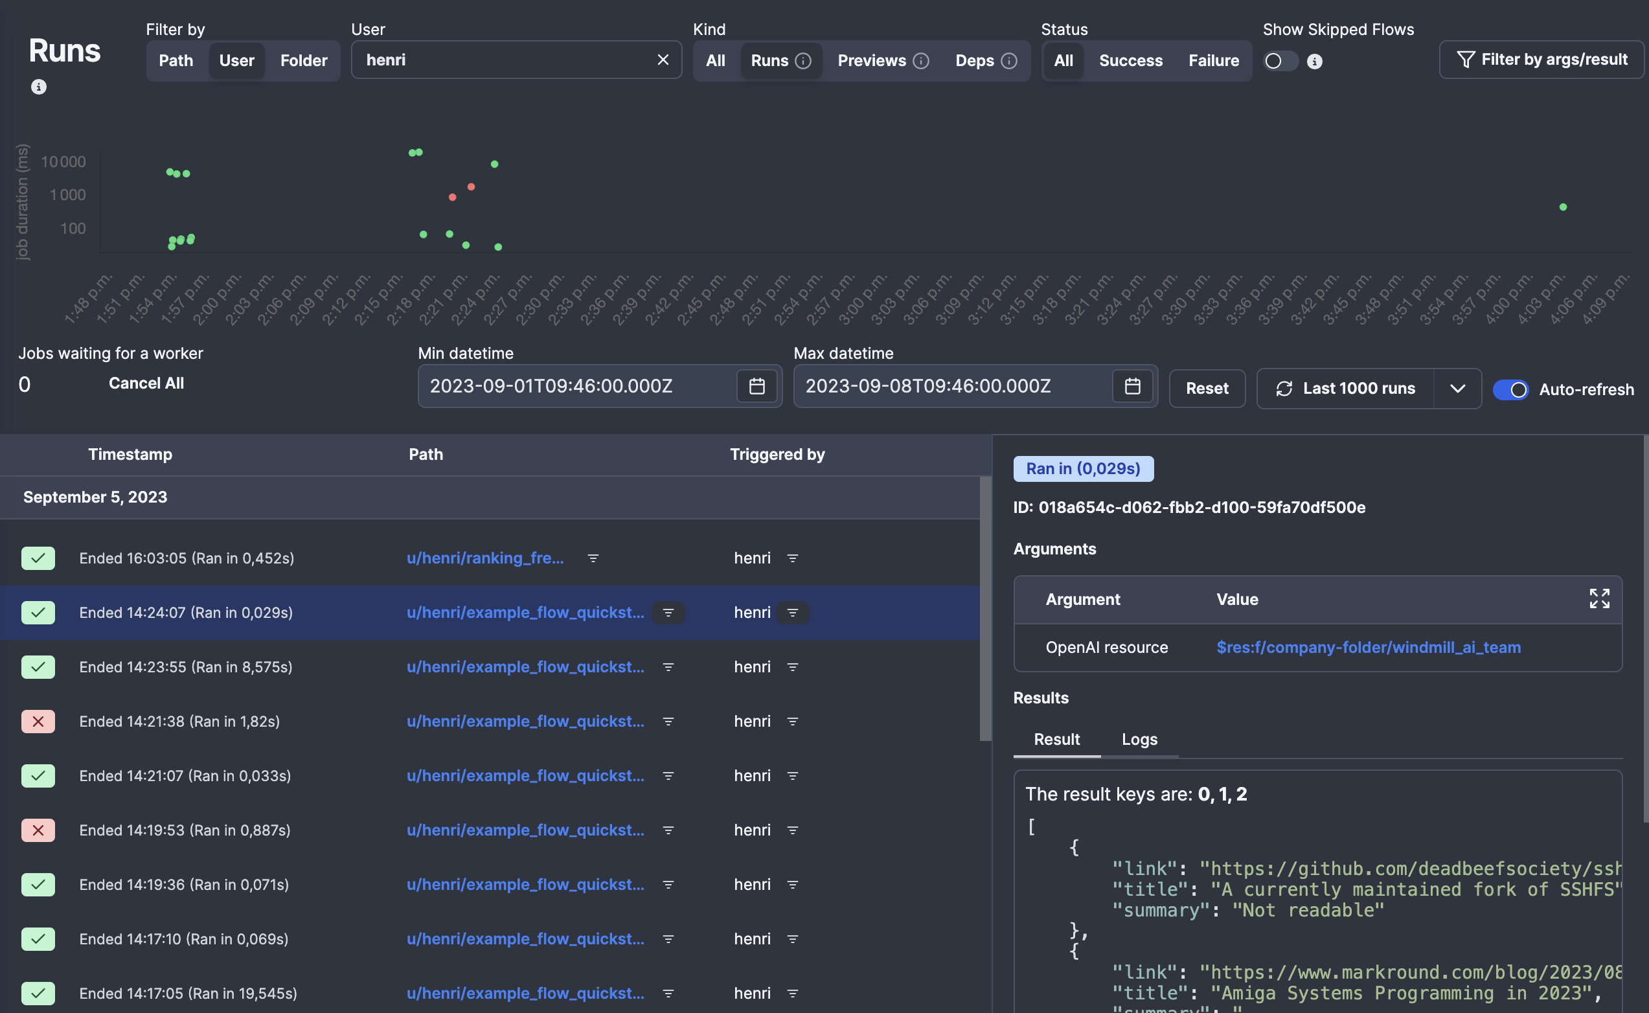The image size is (1649, 1013).
Task: Click the funnel Filter by args/result button
Action: pos(1541,60)
